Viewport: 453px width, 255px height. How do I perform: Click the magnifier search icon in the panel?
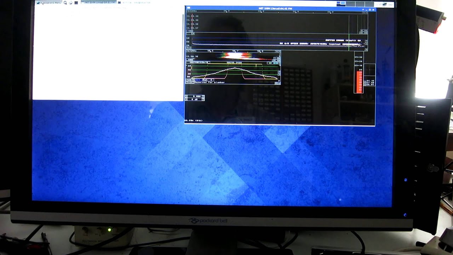(65, 3)
